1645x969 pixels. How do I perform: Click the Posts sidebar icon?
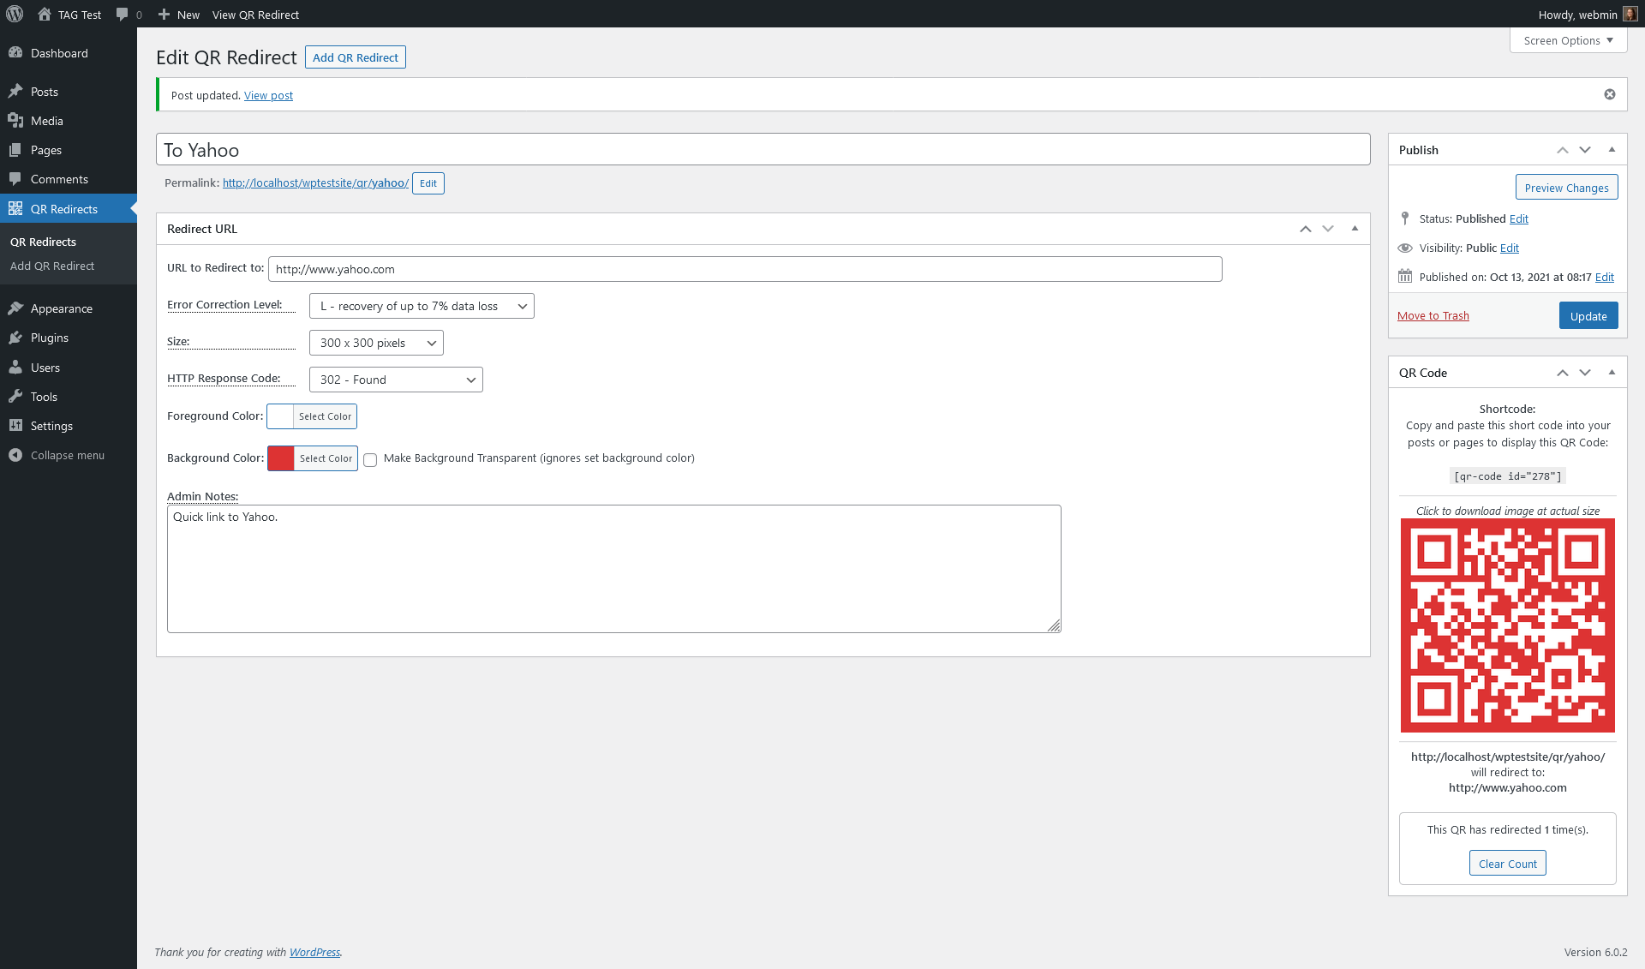click(16, 90)
